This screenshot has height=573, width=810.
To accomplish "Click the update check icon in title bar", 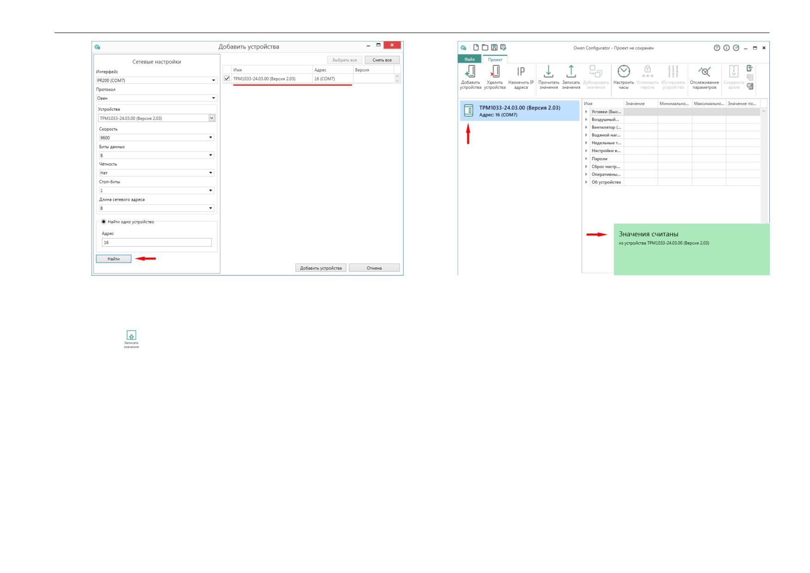I will [x=736, y=48].
